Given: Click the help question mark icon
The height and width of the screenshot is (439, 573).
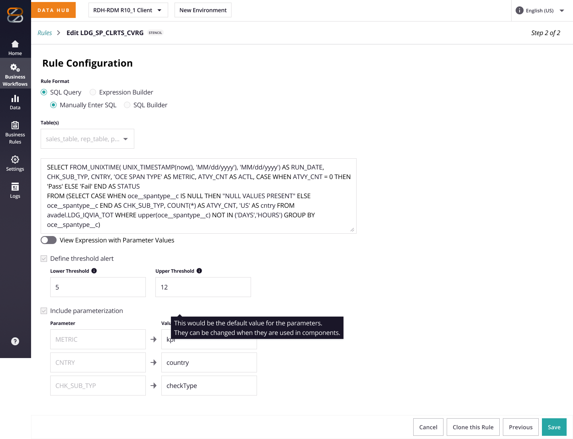Looking at the screenshot, I should point(15,341).
